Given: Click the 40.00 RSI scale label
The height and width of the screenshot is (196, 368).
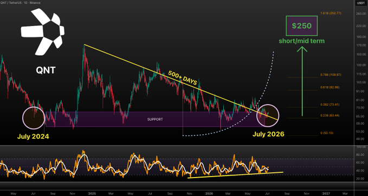Looking at the screenshot, I should click(x=361, y=171).
